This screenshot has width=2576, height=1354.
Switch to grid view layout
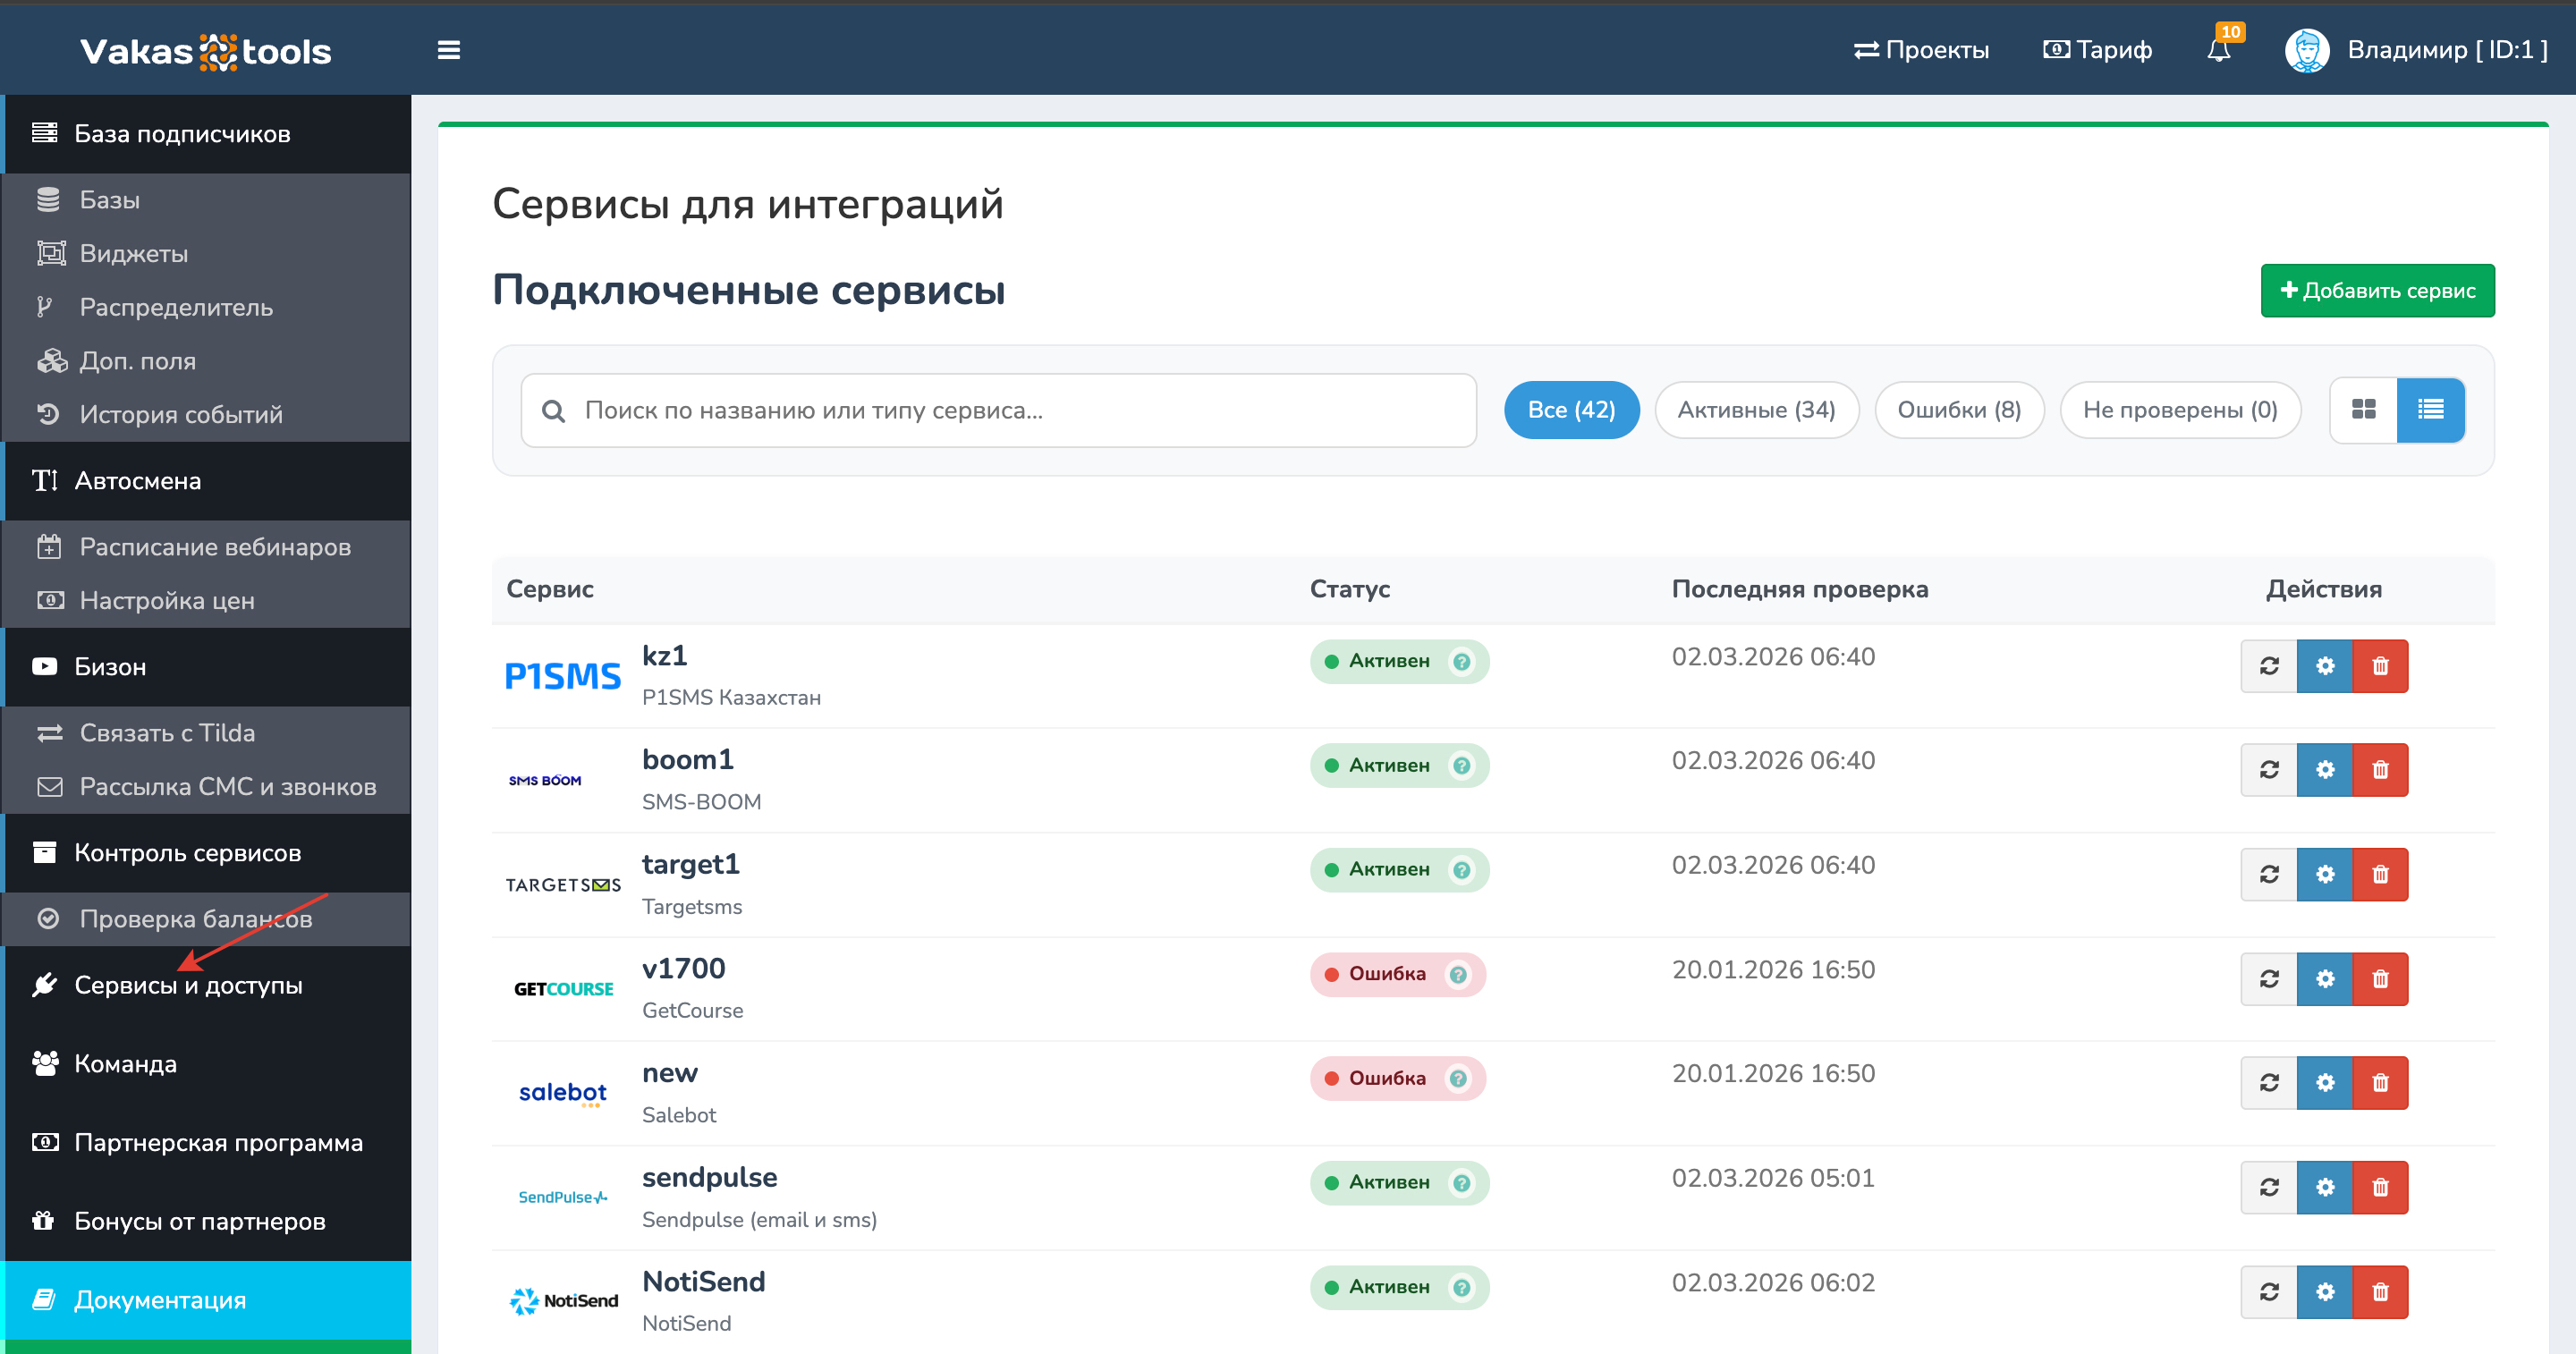[2364, 410]
